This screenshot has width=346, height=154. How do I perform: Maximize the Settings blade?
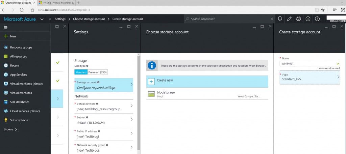(x=129, y=26)
